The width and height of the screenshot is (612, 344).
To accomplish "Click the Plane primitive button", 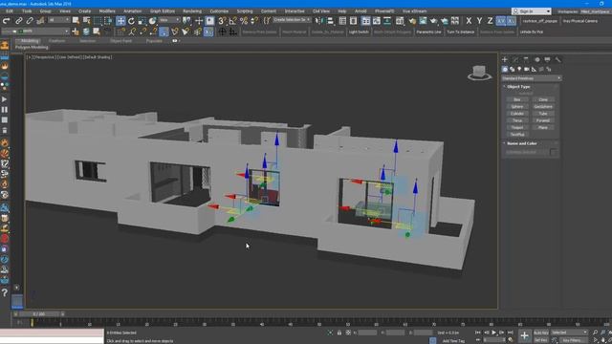I will point(543,128).
